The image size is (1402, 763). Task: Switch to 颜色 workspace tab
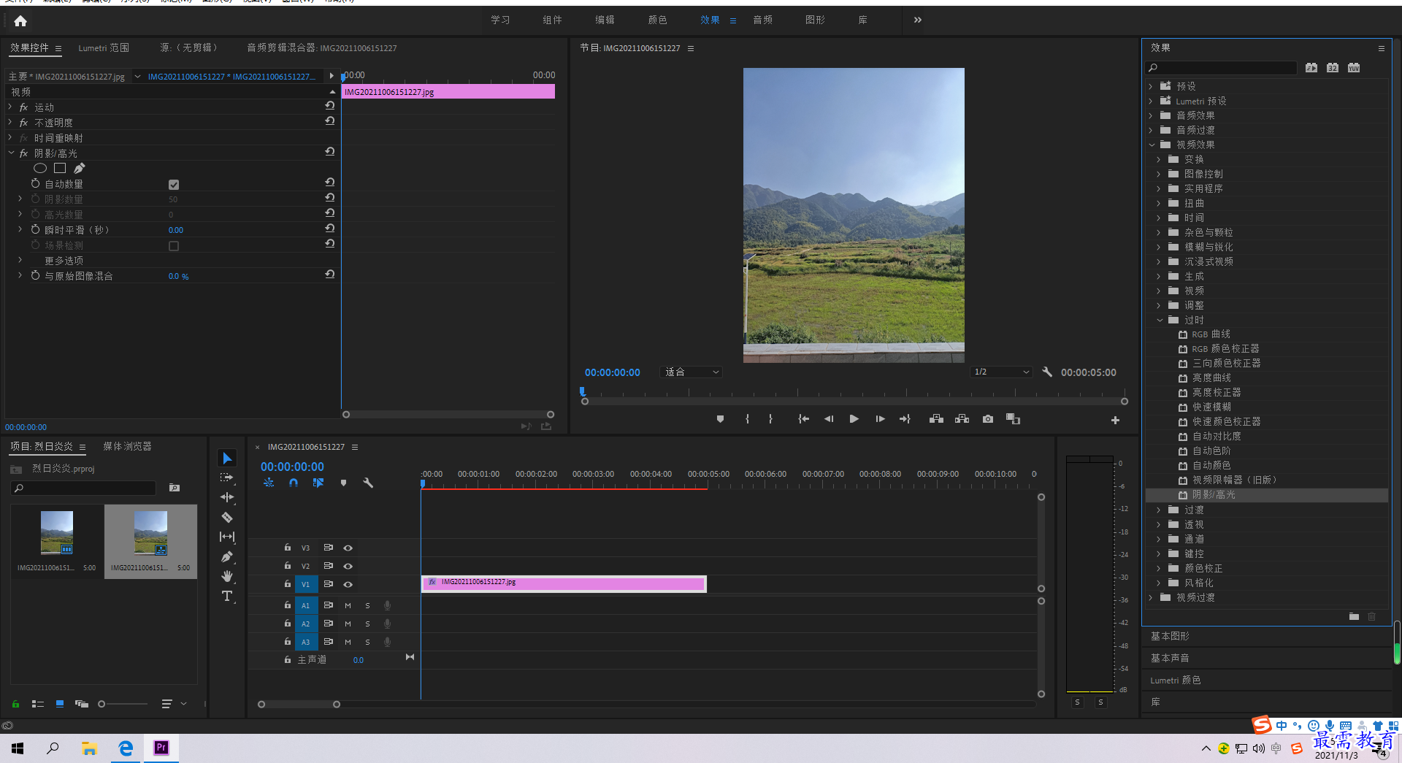click(657, 20)
